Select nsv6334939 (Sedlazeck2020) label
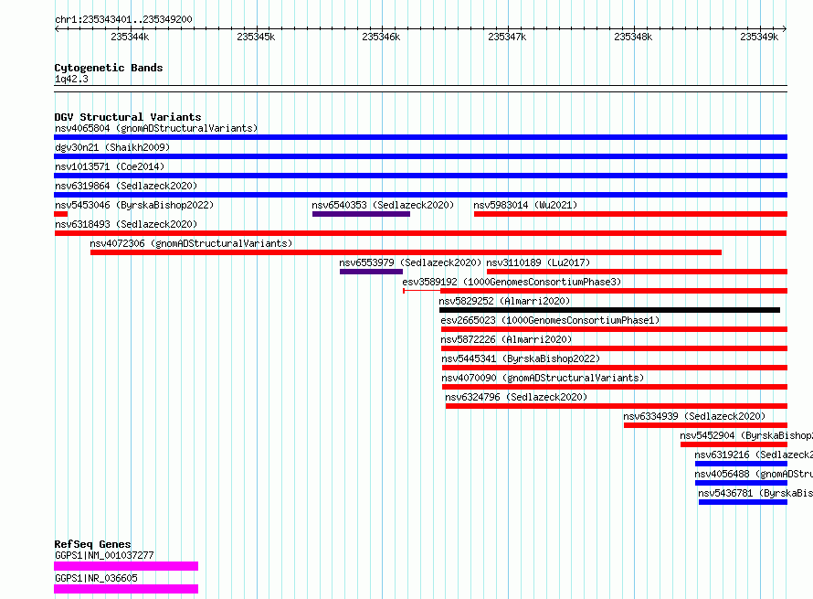The width and height of the screenshot is (813, 599). 694,416
